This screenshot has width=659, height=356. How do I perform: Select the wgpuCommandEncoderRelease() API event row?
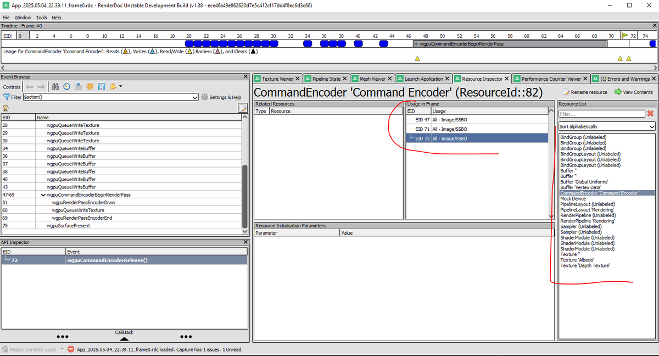click(124, 260)
